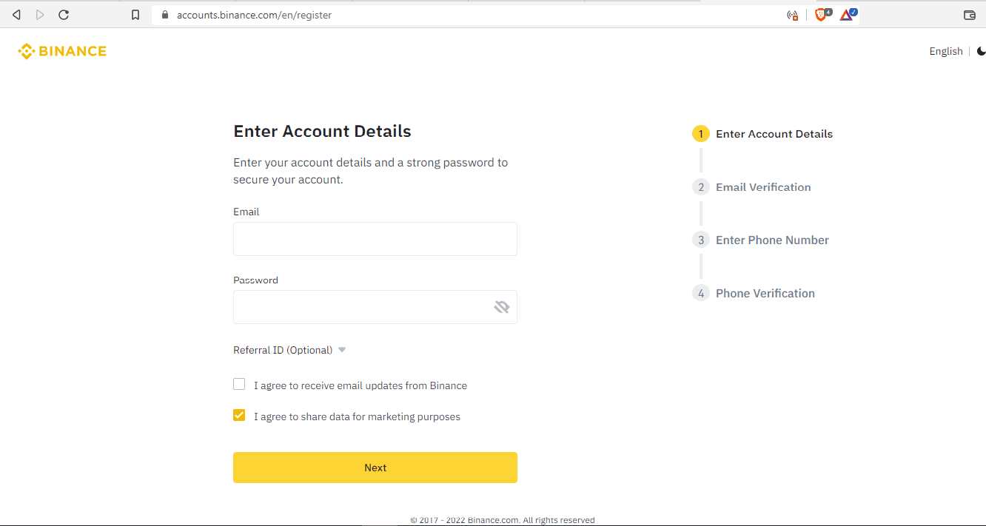Select the Enter Phone Number step
The image size is (986, 526).
tap(771, 240)
